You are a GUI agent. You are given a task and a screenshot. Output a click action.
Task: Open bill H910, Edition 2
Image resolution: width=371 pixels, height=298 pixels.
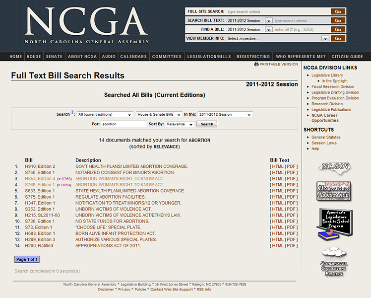coord(40,166)
